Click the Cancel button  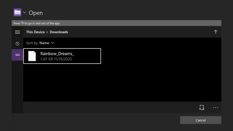201,120
